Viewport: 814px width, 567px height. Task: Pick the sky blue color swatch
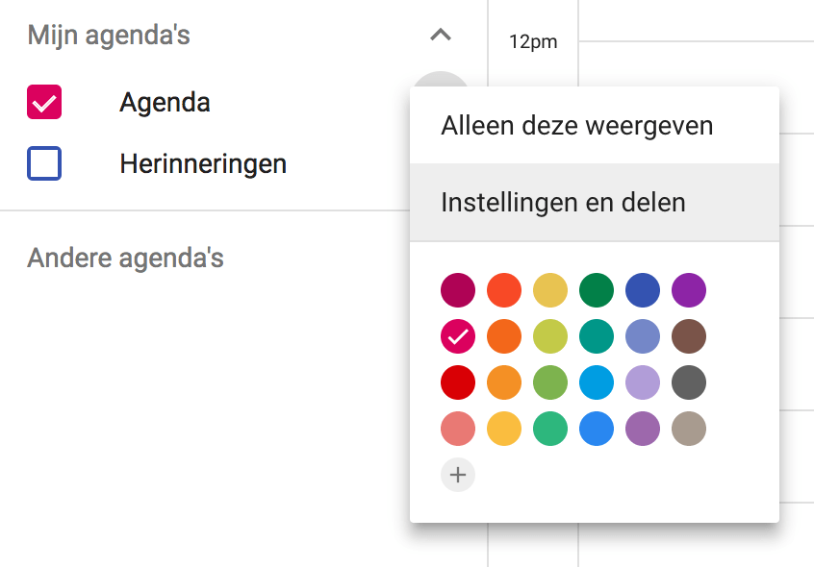tap(596, 382)
